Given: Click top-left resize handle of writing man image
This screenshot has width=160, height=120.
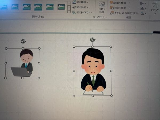Looking at the screenshot, I should coord(74,47).
